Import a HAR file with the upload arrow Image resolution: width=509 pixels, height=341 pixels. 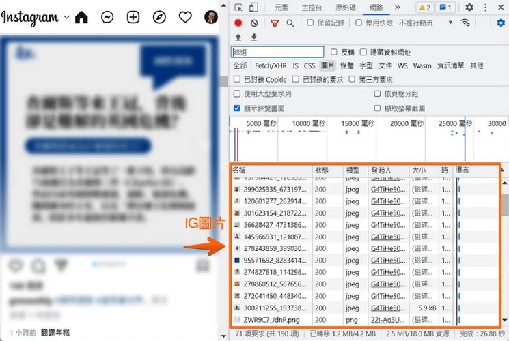point(238,38)
